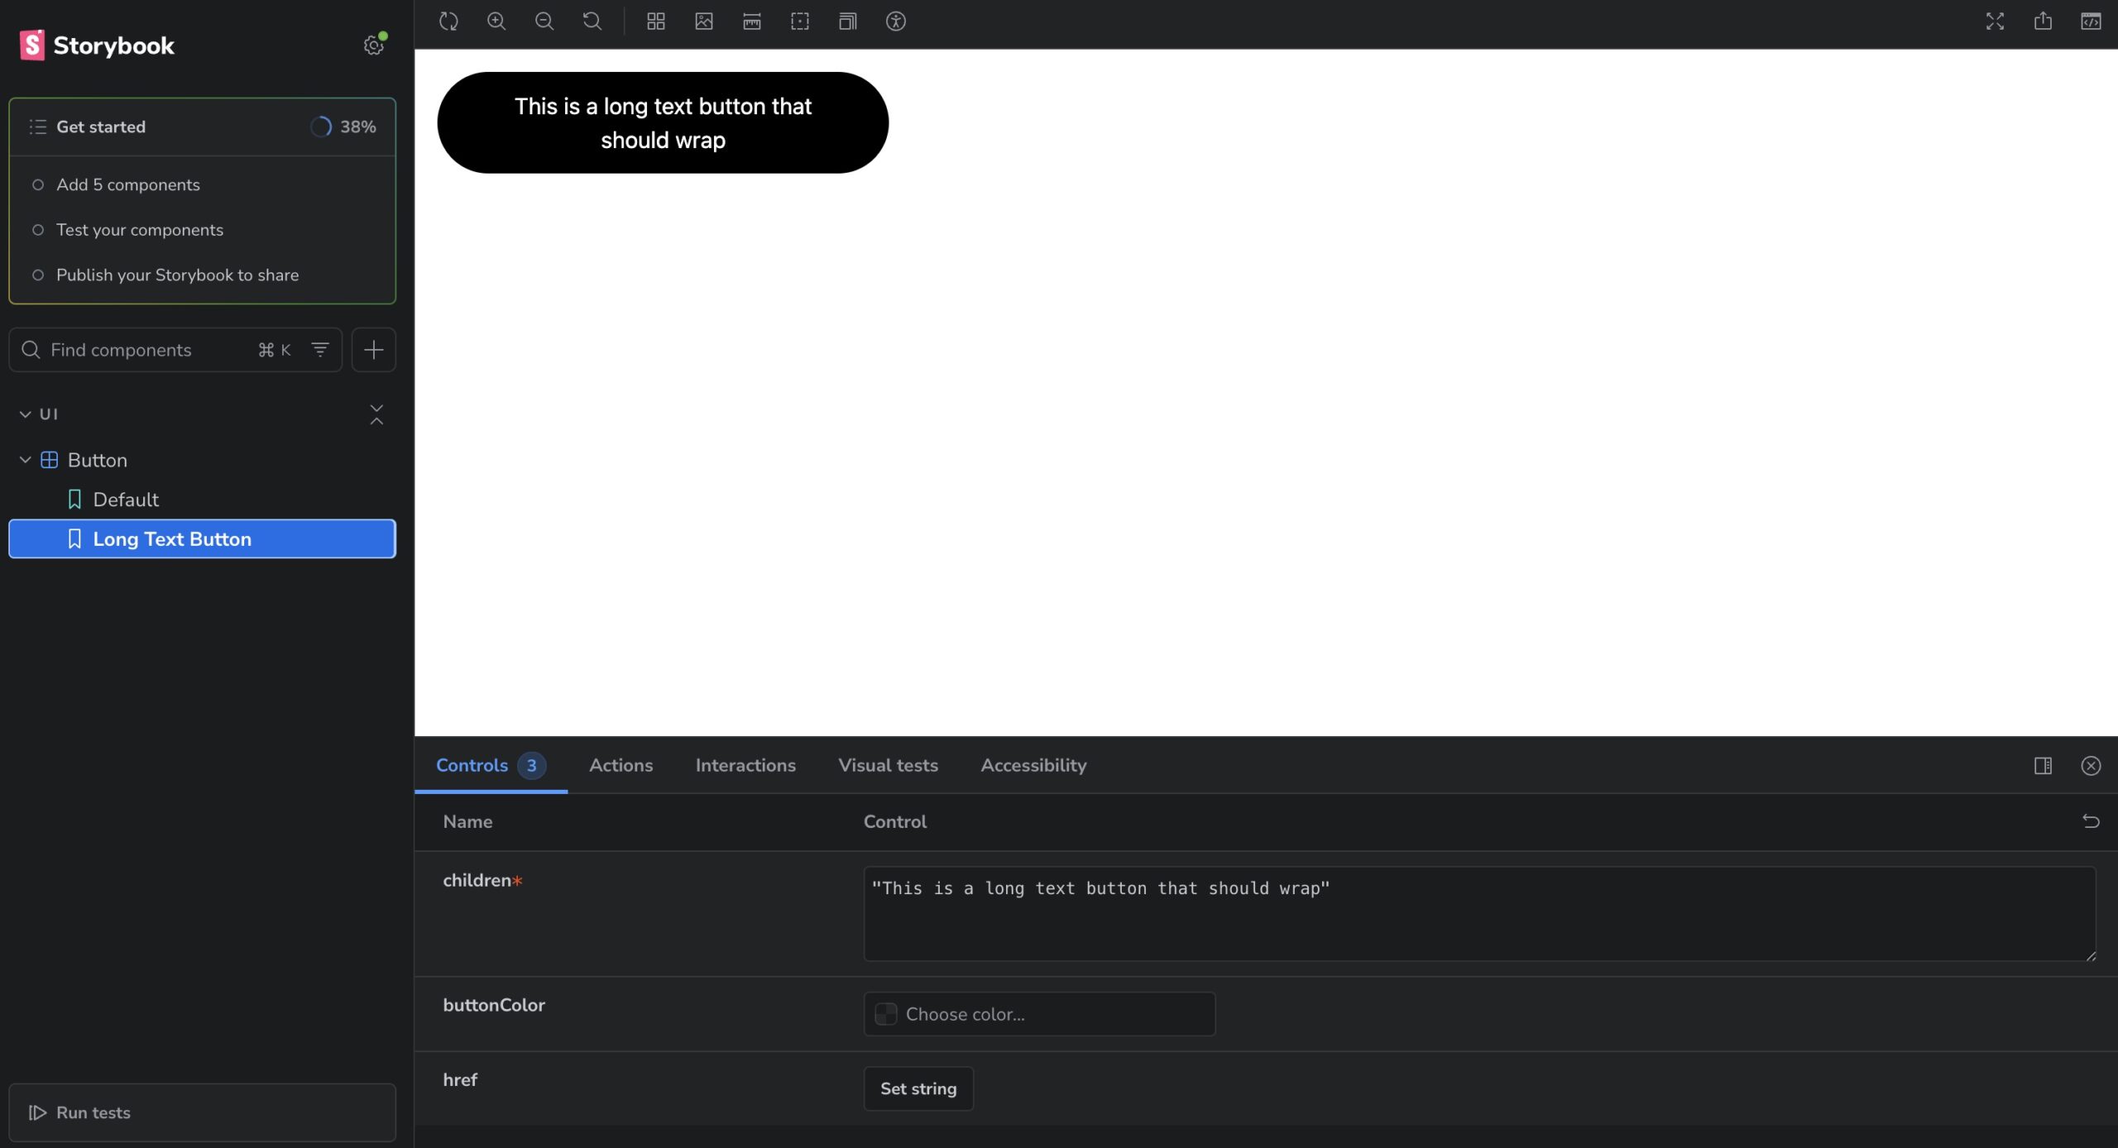Toggle the outline tool
The height and width of the screenshot is (1148, 2118).
click(x=799, y=22)
